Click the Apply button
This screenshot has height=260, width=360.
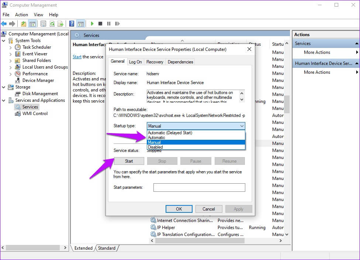[x=239, y=209]
